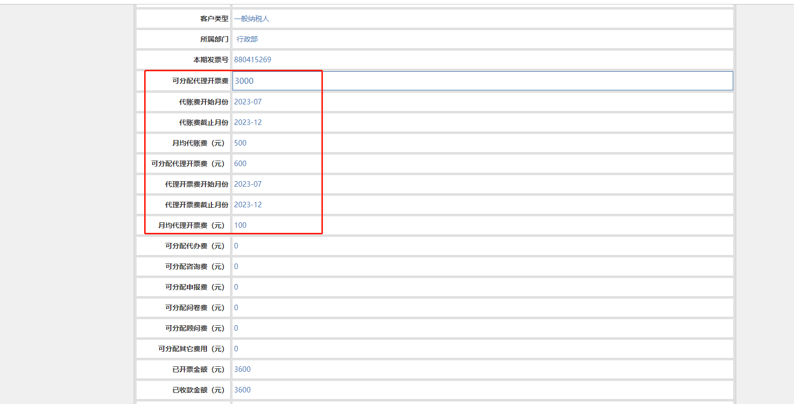The width and height of the screenshot is (794, 404).
Task: Focus the active input containing 3000
Action: 483,81
